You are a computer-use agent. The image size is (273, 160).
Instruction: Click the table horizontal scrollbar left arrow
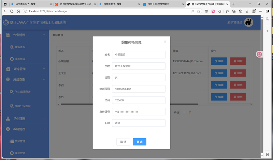tap(59, 105)
